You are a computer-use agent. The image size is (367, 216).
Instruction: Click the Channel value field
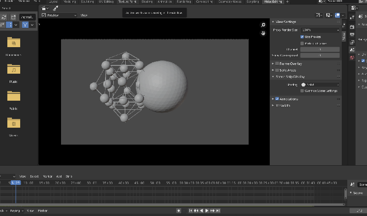click(x=320, y=49)
